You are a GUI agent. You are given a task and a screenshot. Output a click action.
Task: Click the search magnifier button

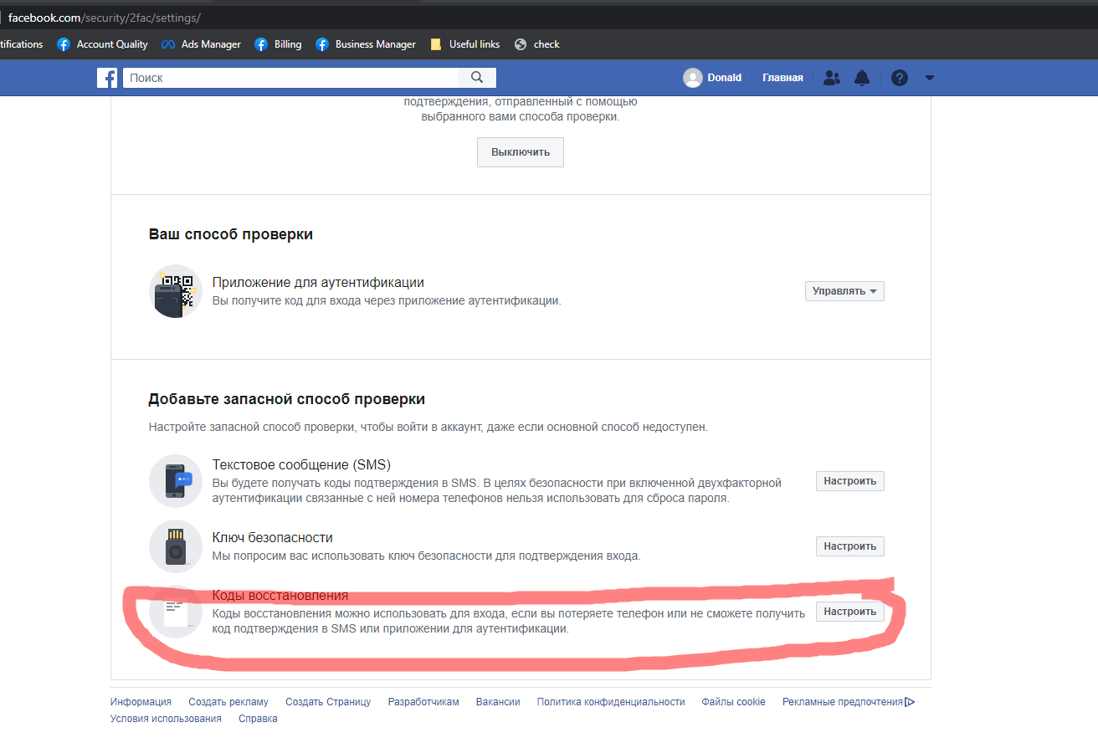(x=477, y=78)
